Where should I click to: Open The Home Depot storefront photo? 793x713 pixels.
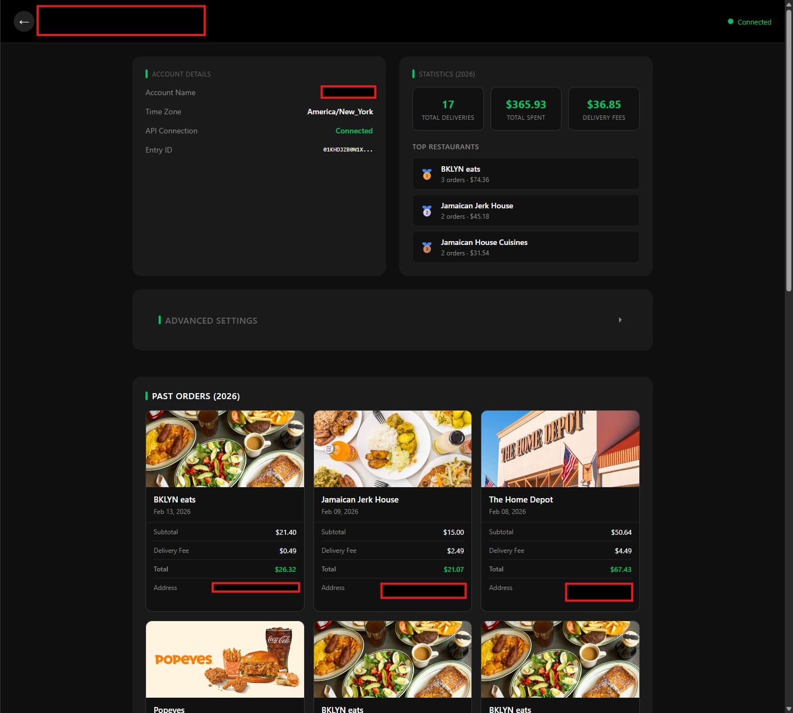tap(560, 449)
